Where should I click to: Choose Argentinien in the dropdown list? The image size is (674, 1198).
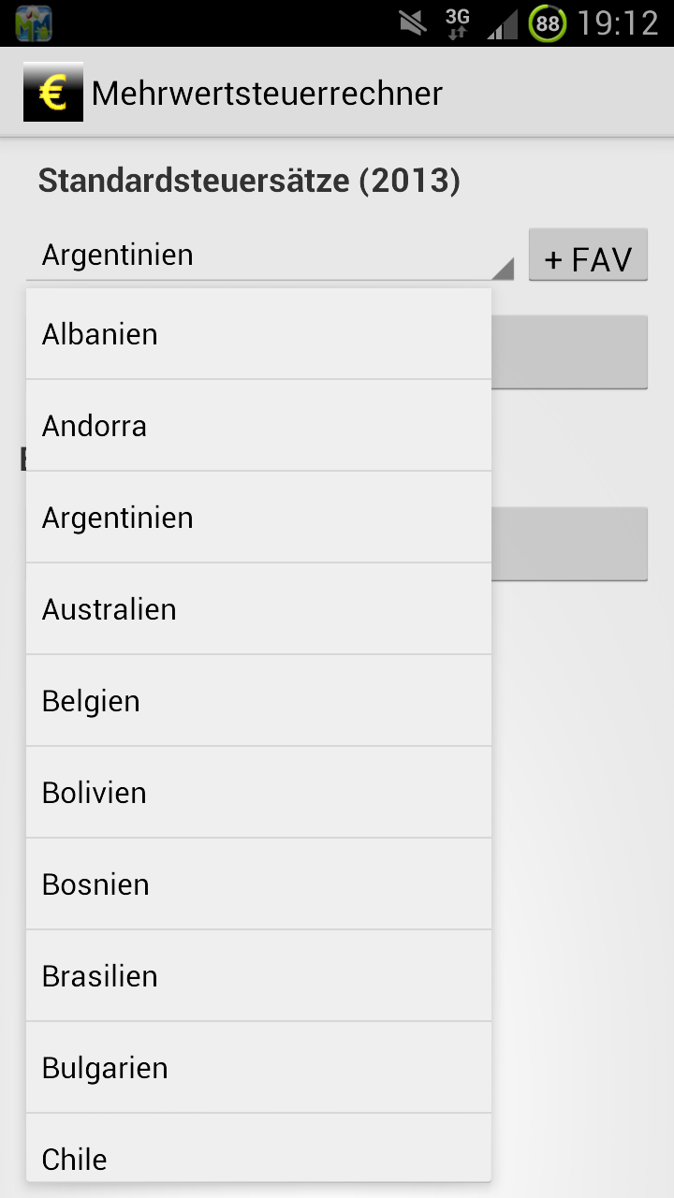click(258, 518)
